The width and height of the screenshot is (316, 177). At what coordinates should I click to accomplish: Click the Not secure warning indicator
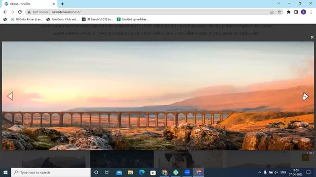point(38,12)
